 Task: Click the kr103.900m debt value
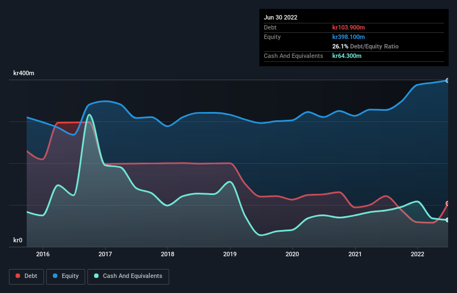coord(348,27)
